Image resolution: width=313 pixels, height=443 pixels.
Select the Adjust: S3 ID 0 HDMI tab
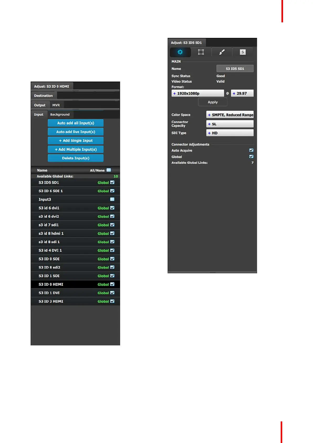tap(52, 86)
